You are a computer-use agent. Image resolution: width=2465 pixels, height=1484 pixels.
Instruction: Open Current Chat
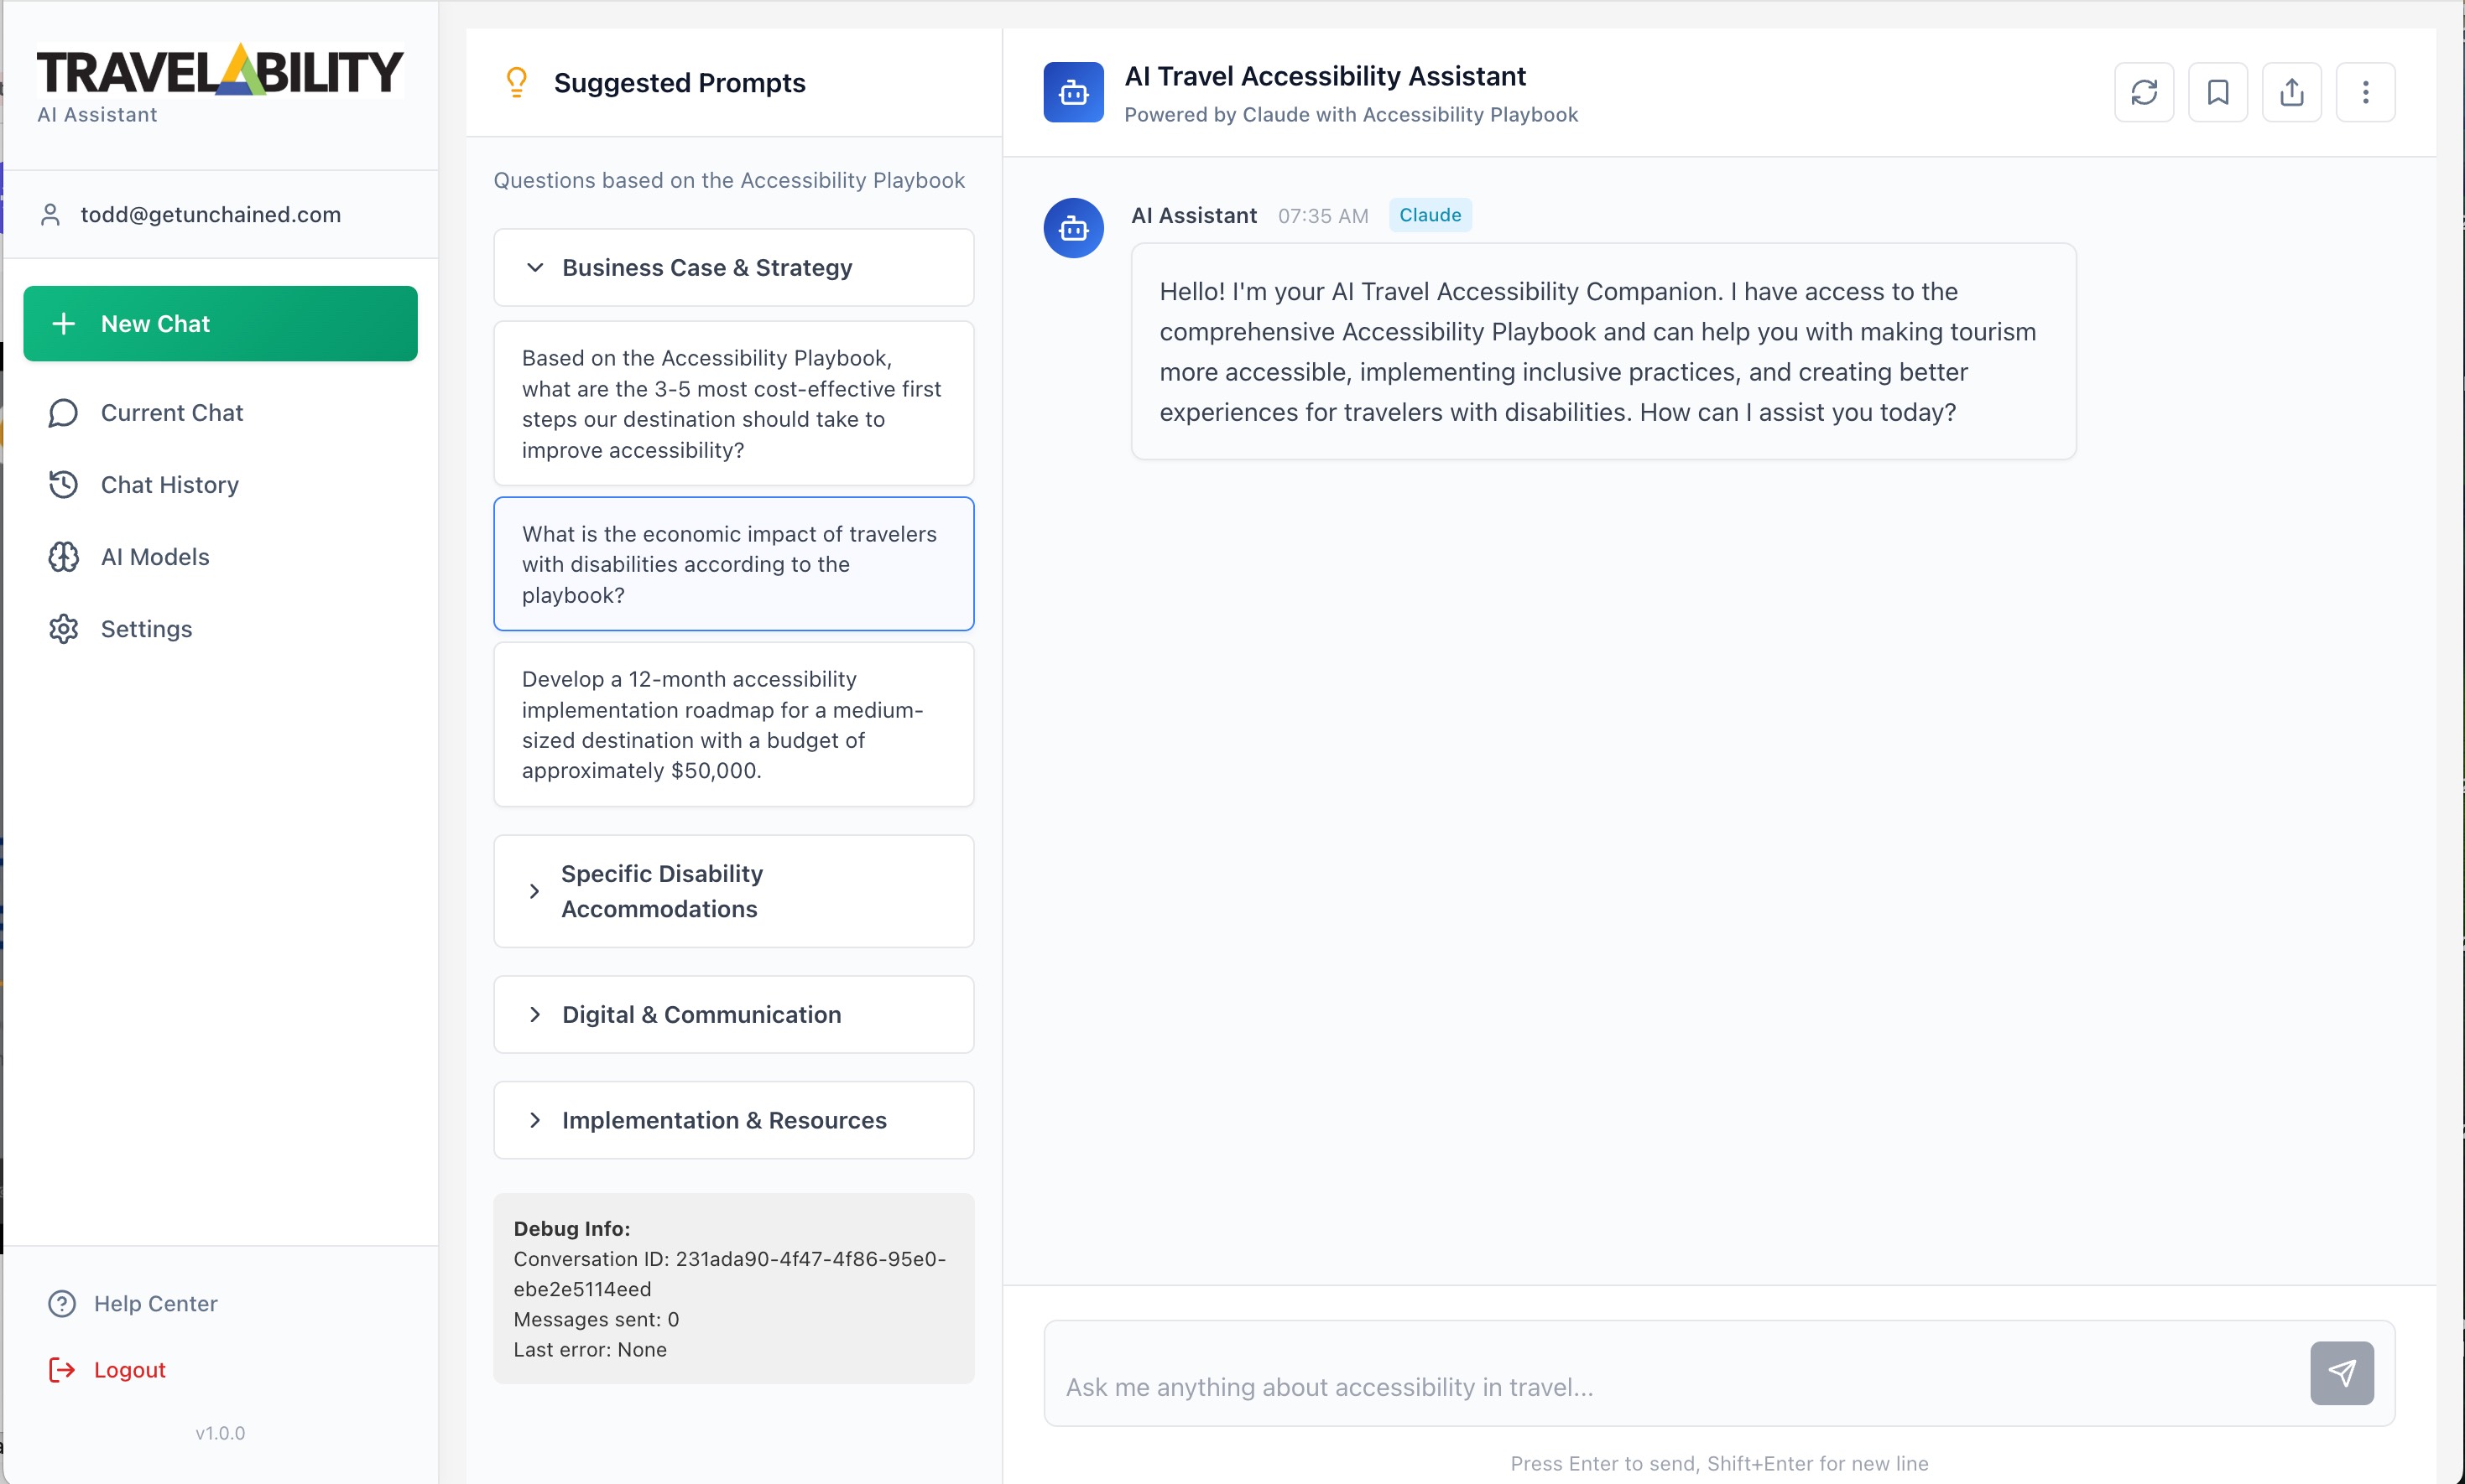[220, 413]
